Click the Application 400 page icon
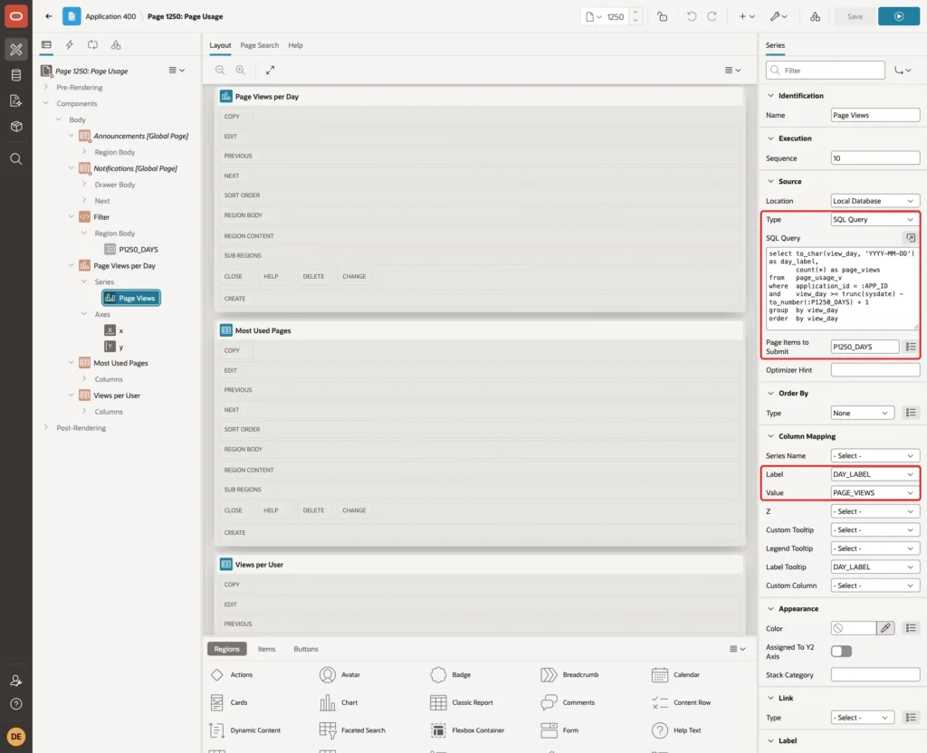Image resolution: width=927 pixels, height=753 pixels. [72, 16]
